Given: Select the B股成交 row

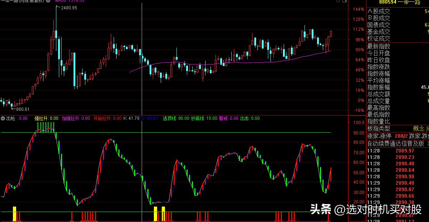Looking at the screenshot, I should (398, 18).
